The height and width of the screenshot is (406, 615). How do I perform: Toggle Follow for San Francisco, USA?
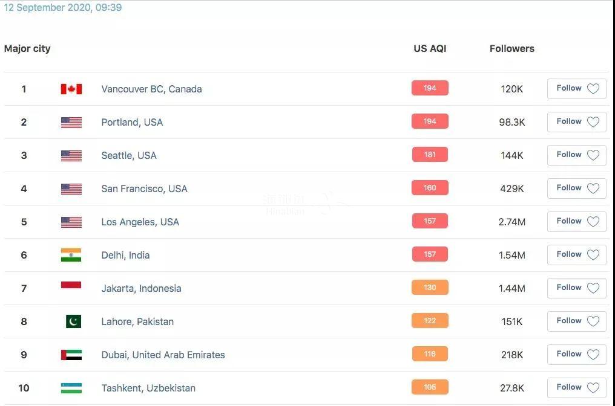click(x=576, y=188)
